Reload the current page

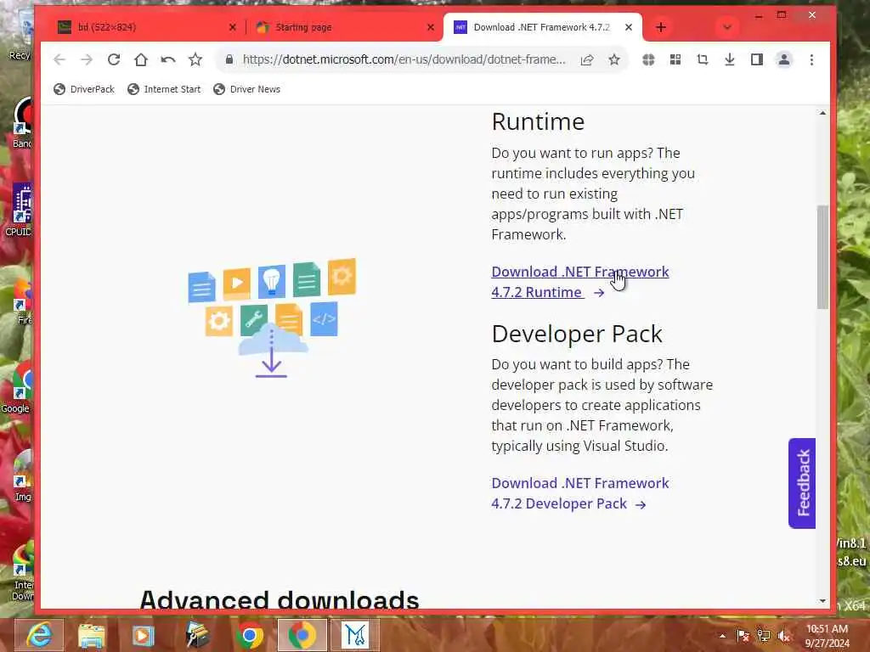pos(114,59)
